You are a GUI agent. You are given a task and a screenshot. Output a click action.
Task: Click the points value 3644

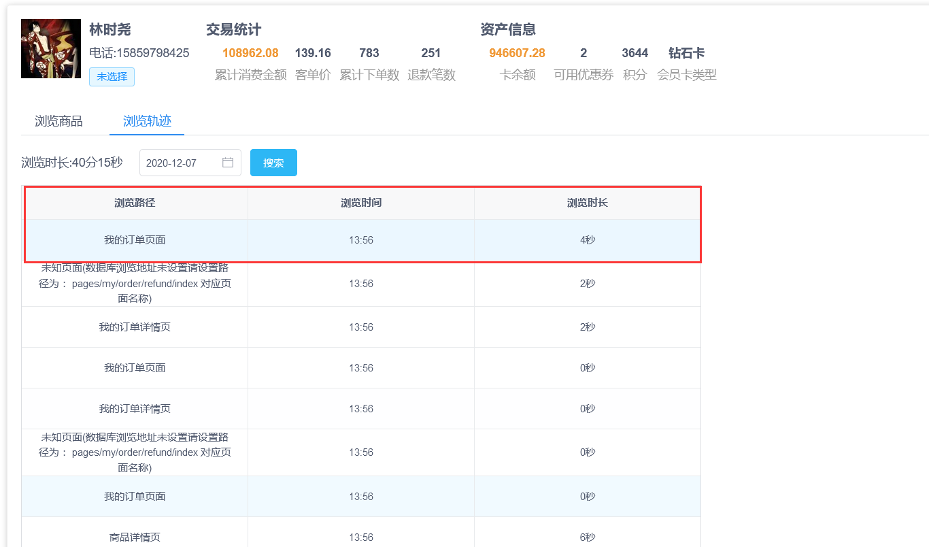[635, 53]
